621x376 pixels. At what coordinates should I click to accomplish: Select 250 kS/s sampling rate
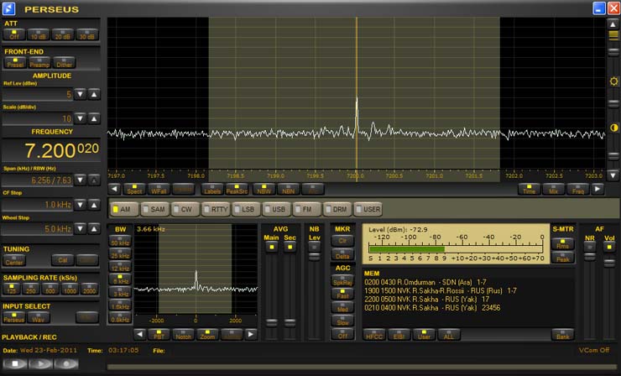tap(31, 289)
